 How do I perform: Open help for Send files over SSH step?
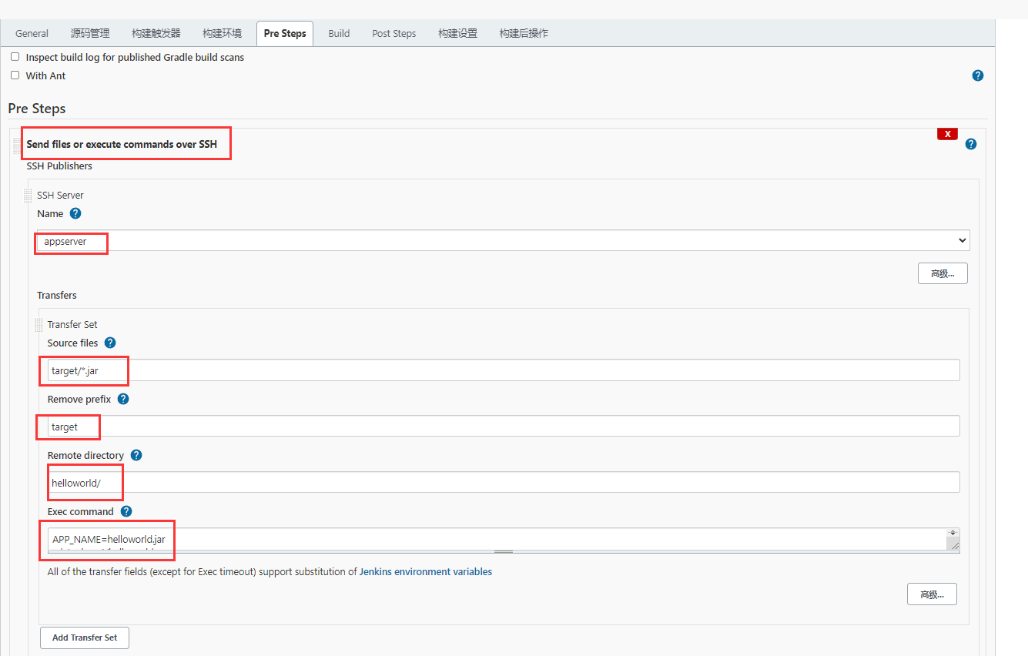tap(971, 144)
